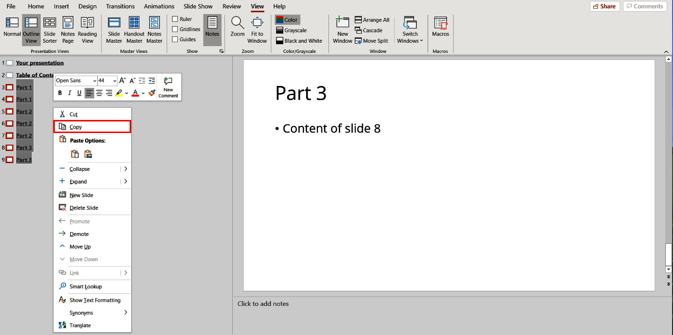The width and height of the screenshot is (673, 335).
Task: Enable the Ruler
Action: point(175,18)
